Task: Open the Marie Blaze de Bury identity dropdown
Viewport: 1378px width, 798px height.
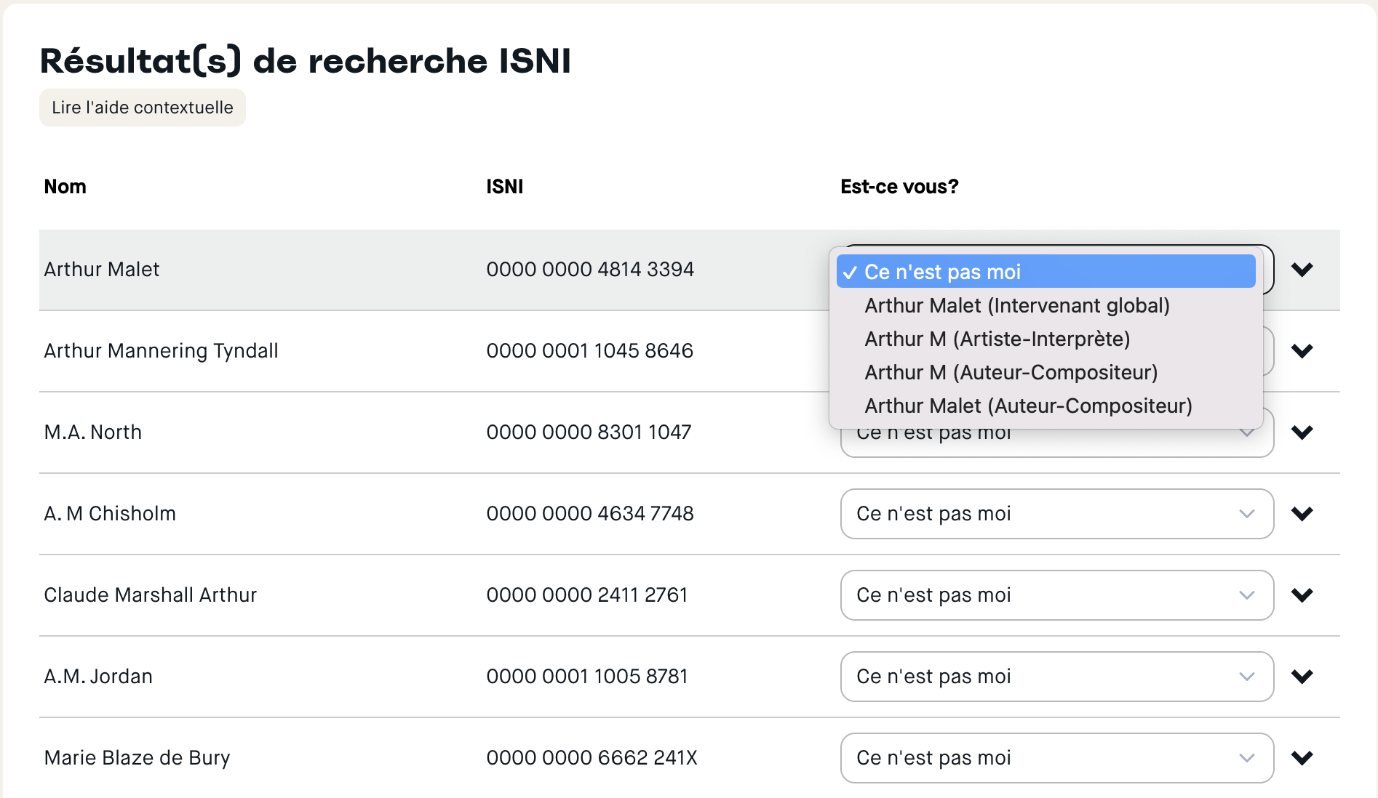Action: pyautogui.click(x=1056, y=758)
